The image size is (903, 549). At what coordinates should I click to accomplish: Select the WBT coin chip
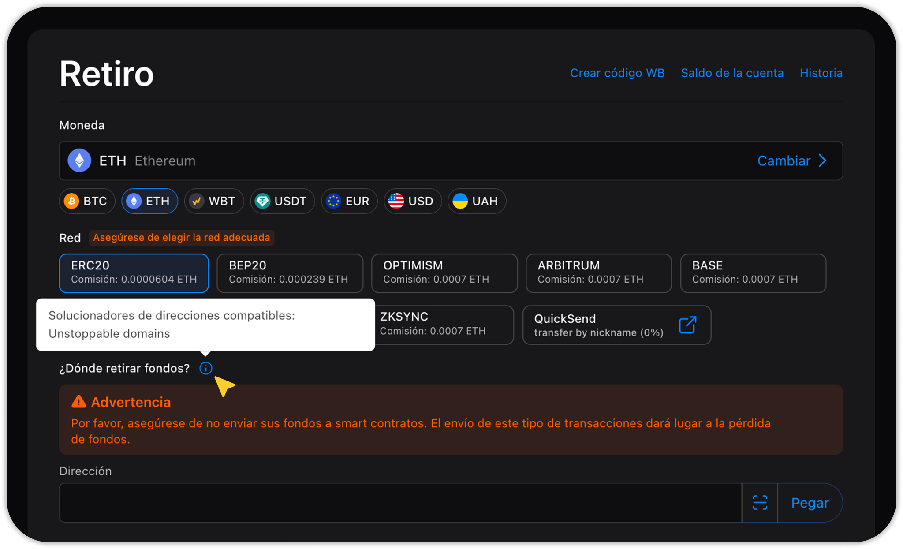pyautogui.click(x=214, y=201)
